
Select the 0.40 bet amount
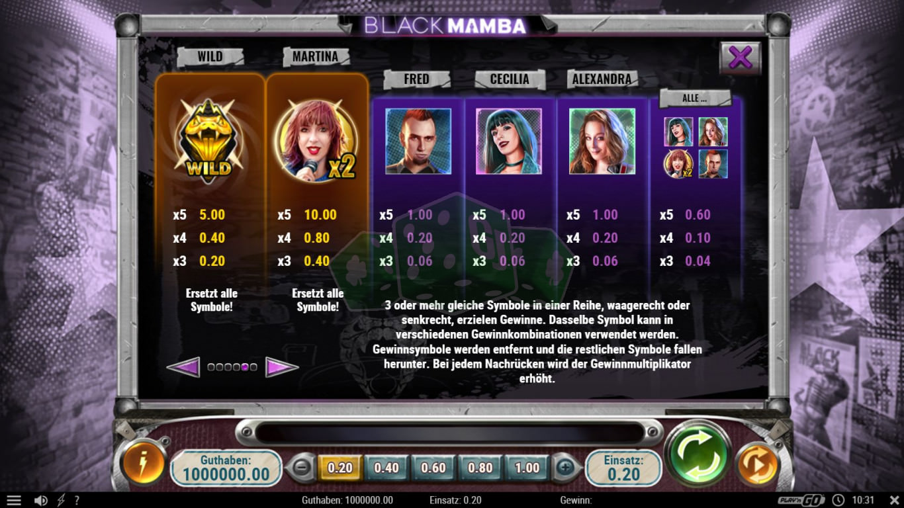click(386, 468)
